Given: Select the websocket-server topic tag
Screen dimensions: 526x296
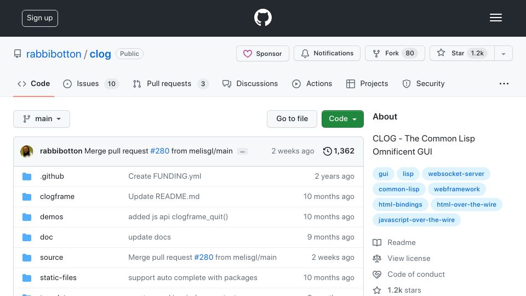Looking at the screenshot, I should point(456,174).
